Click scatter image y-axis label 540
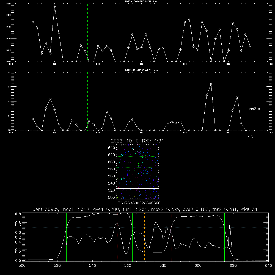Viewport: 275px width, 275px height. tap(111, 183)
